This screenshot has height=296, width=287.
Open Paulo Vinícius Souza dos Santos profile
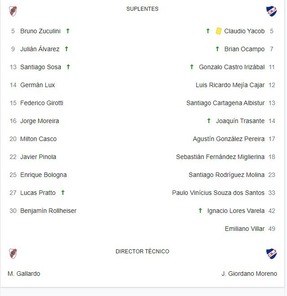[x=218, y=193]
